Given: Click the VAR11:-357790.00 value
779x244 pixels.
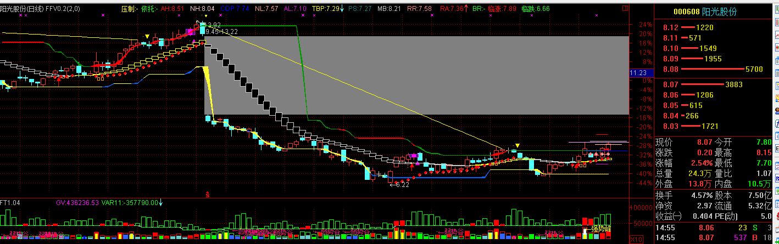Looking at the screenshot, I should pyautogui.click(x=129, y=202).
